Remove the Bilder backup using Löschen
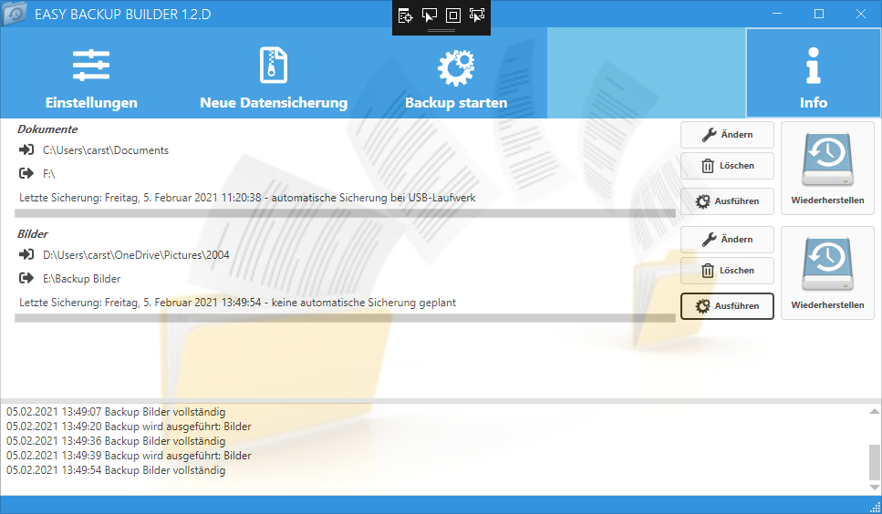 click(x=727, y=271)
